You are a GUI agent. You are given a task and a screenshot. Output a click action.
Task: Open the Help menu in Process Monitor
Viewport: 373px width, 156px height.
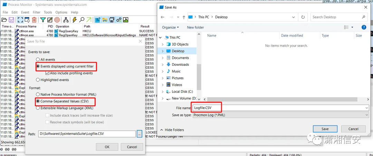point(75,12)
